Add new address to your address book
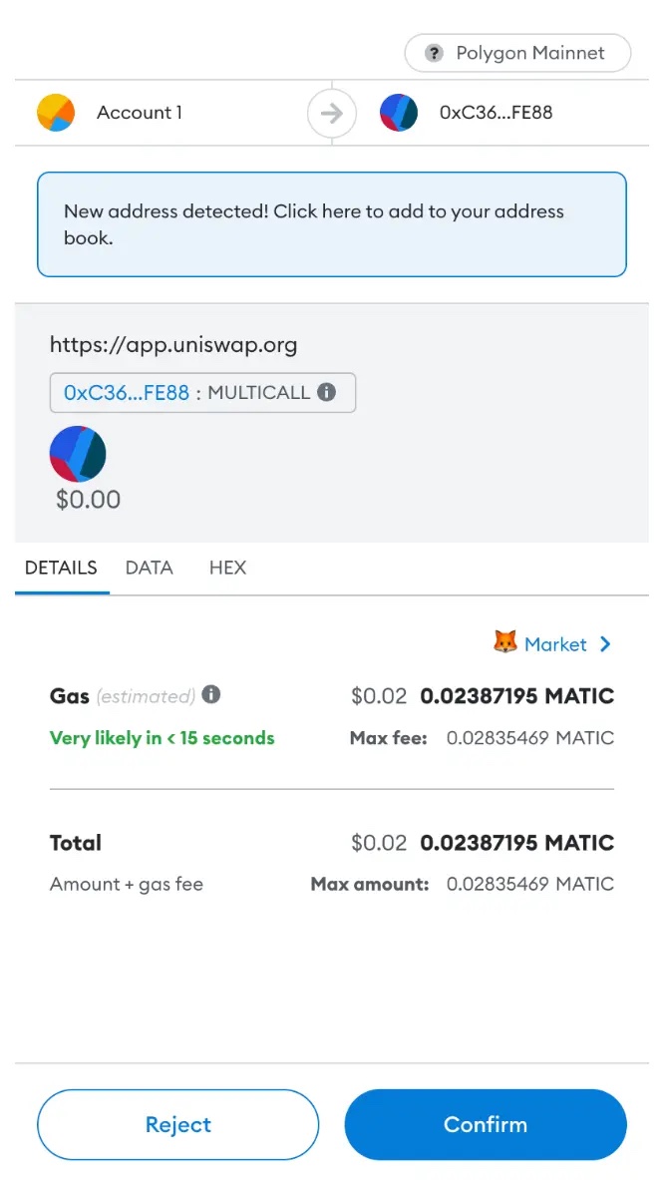This screenshot has width=664, height=1180. click(332, 223)
